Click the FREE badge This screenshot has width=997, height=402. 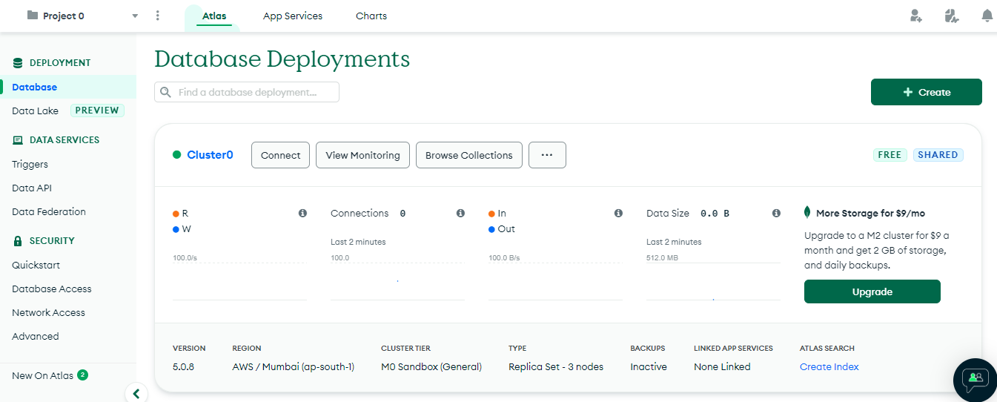coord(890,155)
